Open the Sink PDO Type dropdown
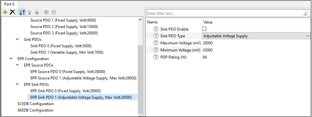 click(256, 36)
